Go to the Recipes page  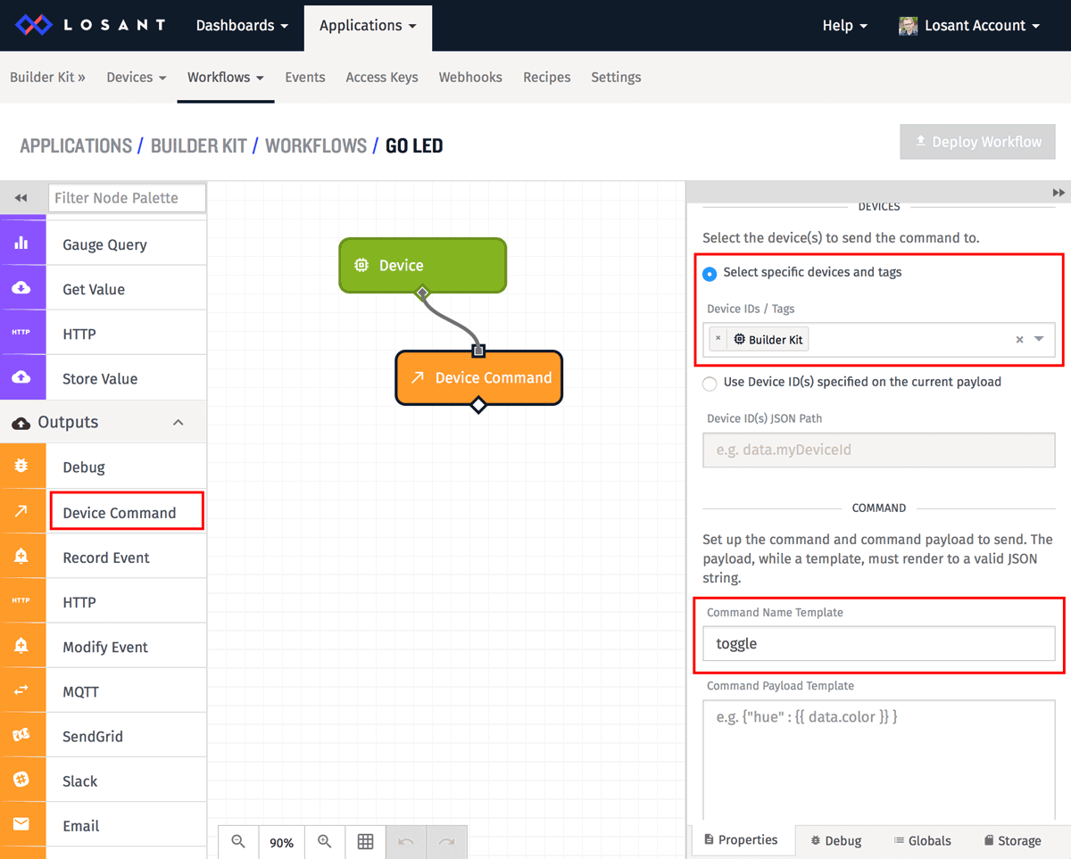click(x=547, y=78)
